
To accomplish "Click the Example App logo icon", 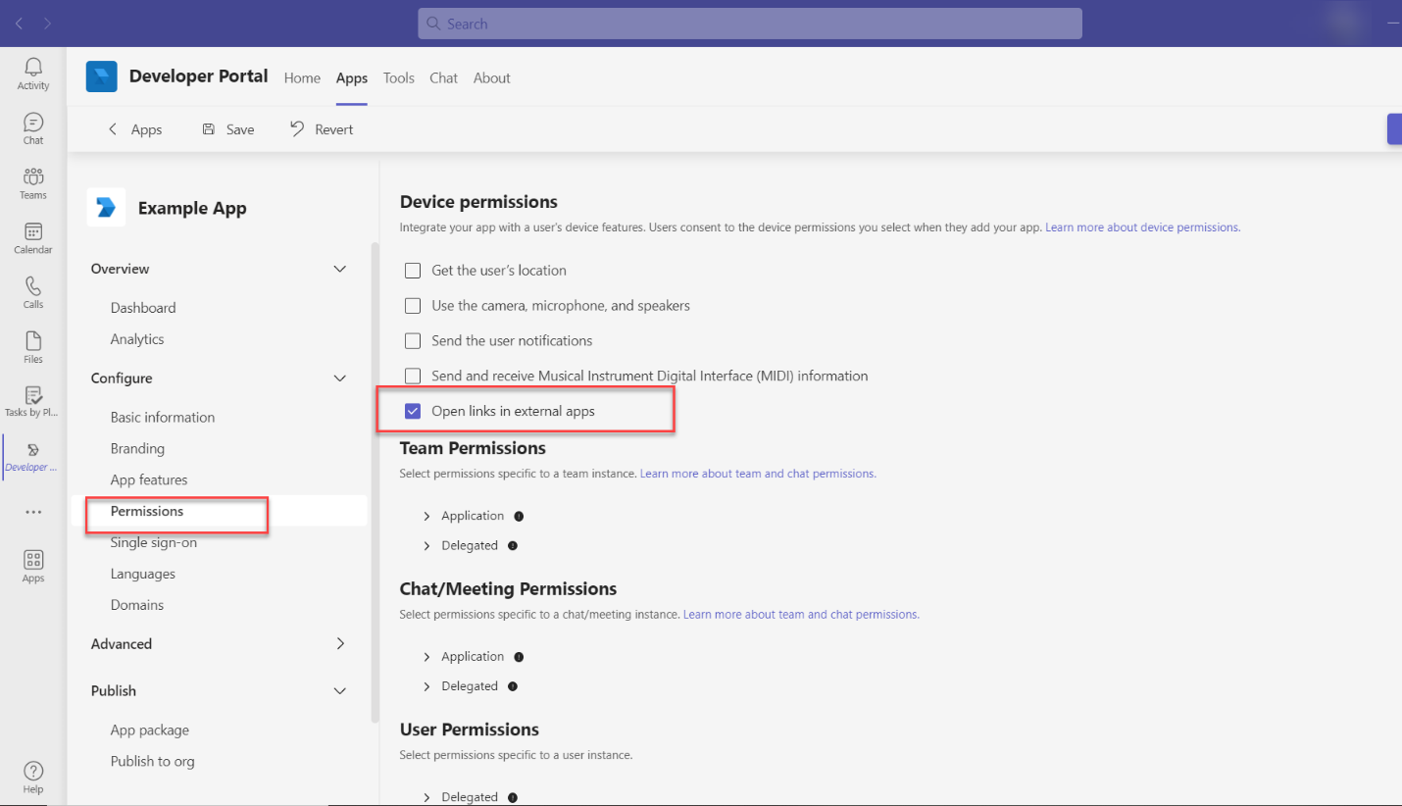I will point(106,207).
